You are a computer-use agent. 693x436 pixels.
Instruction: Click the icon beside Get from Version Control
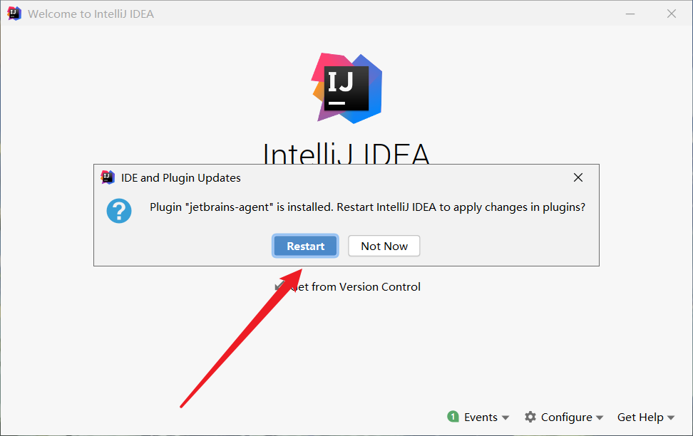(x=279, y=286)
